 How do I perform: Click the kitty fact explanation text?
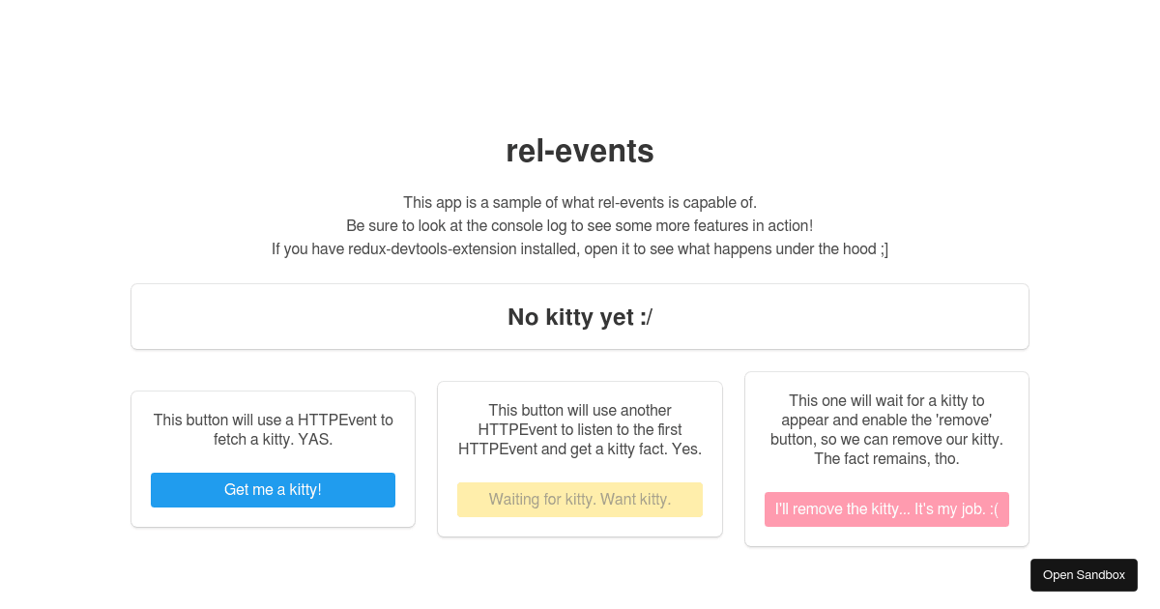coord(579,429)
